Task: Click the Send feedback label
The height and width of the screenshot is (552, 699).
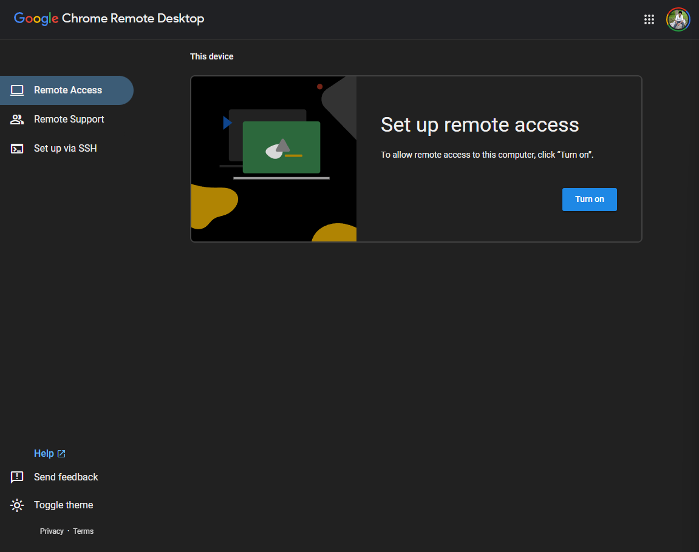Action: point(66,477)
